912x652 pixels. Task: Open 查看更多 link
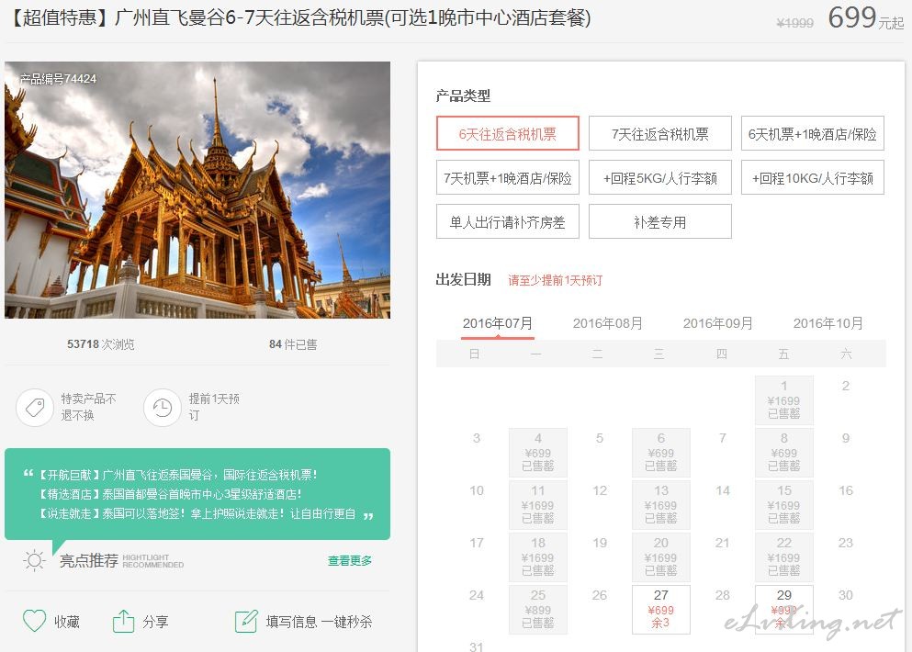(x=350, y=561)
